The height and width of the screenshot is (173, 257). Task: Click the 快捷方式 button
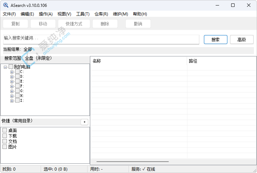(74, 24)
